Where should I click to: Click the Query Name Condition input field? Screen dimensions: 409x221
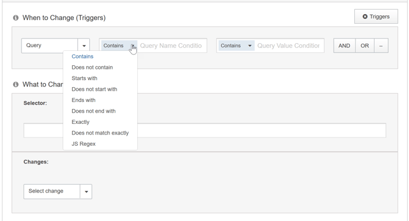tap(172, 46)
